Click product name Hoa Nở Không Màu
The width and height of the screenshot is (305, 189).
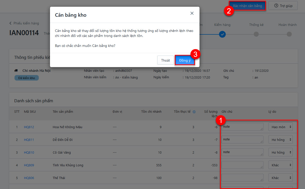pos(67,127)
